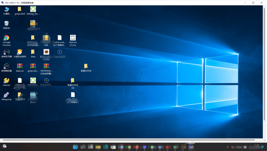The width and height of the screenshot is (267, 151).
Task: Open the data folder on the desktop
Action: tap(33, 53)
